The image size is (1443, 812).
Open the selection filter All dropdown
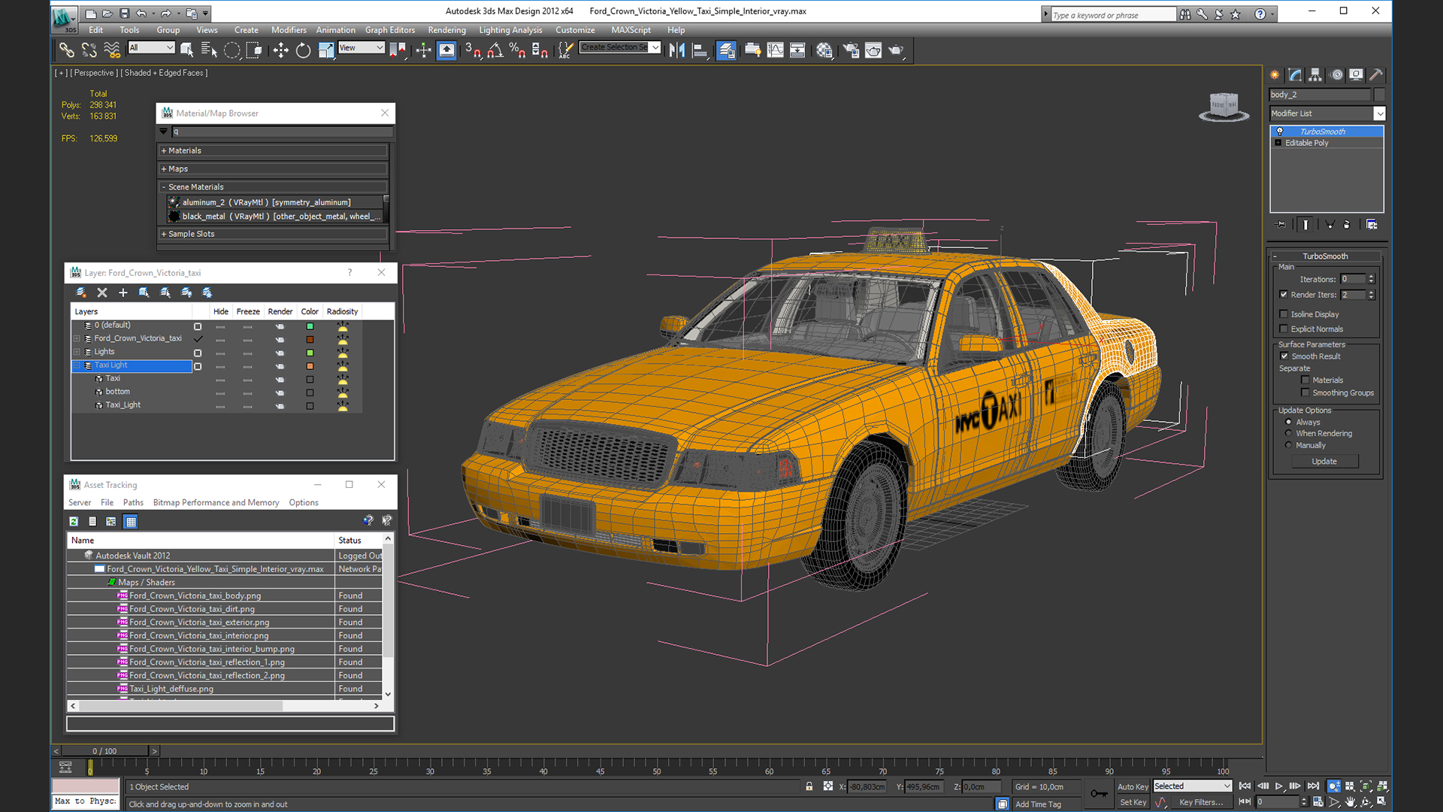point(151,47)
